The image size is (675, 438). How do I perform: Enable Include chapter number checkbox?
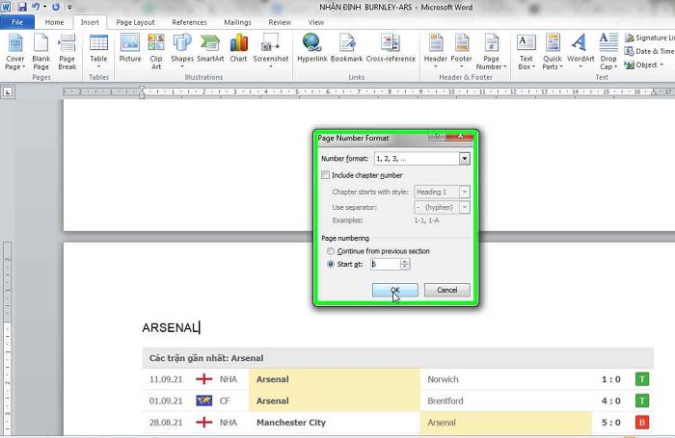pyautogui.click(x=326, y=175)
